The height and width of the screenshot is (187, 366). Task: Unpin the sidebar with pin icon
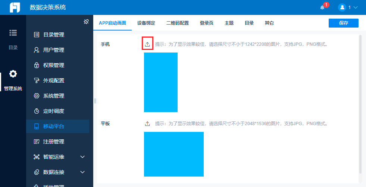pos(86,22)
